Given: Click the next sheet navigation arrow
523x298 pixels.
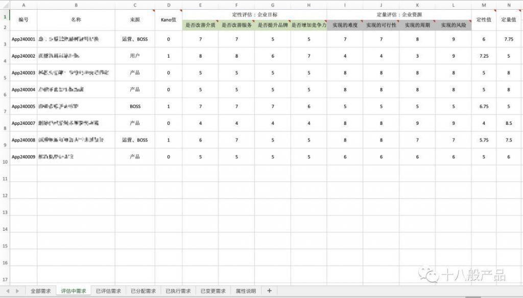Looking at the screenshot, I should 17,291.
